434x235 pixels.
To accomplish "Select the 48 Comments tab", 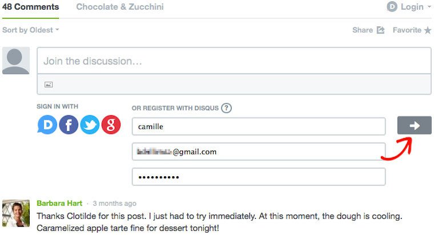I will click(x=30, y=7).
